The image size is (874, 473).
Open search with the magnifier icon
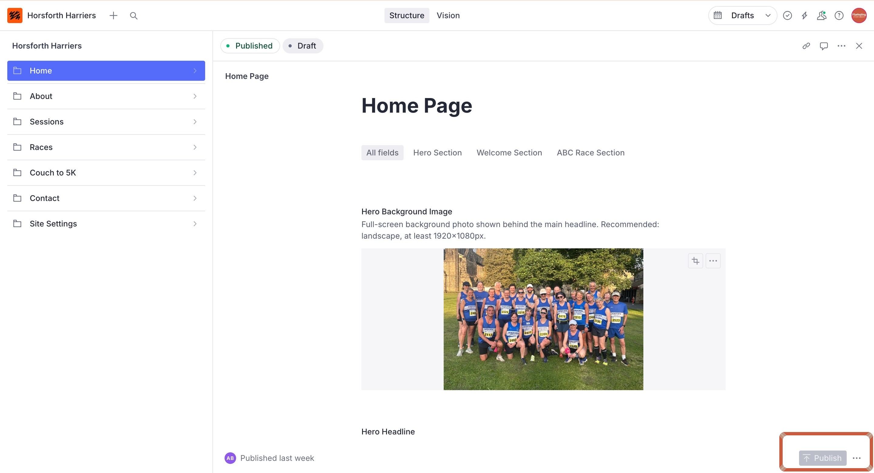point(134,15)
